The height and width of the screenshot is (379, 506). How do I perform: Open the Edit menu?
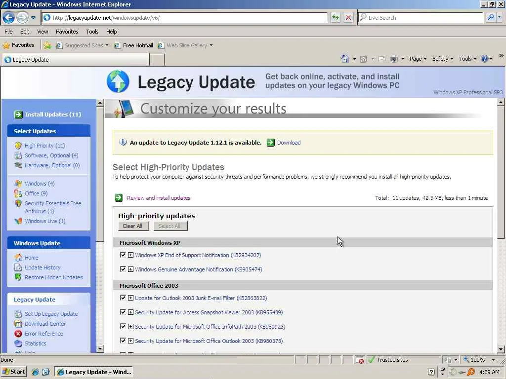pyautogui.click(x=25, y=32)
